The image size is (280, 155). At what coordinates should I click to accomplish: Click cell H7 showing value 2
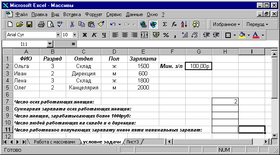pyautogui.click(x=225, y=101)
